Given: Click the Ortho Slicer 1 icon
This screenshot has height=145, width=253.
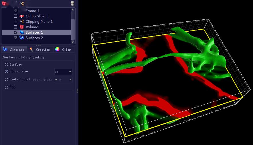Looking at the screenshot, I should [x=22, y=16].
